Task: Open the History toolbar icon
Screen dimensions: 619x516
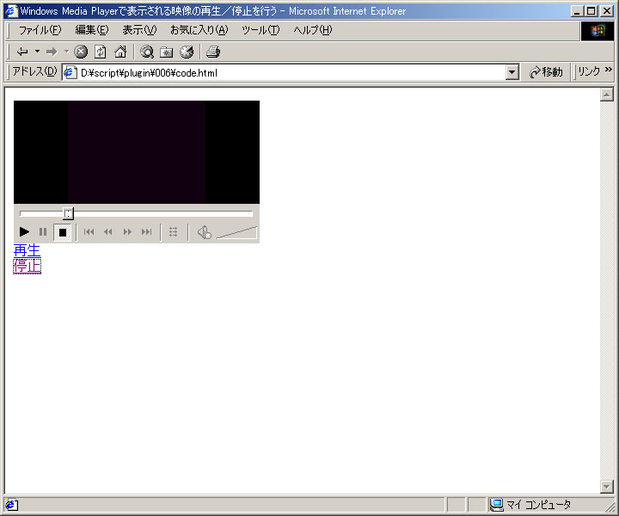Action: (187, 52)
